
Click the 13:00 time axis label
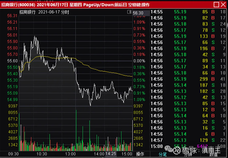tap(70, 154)
